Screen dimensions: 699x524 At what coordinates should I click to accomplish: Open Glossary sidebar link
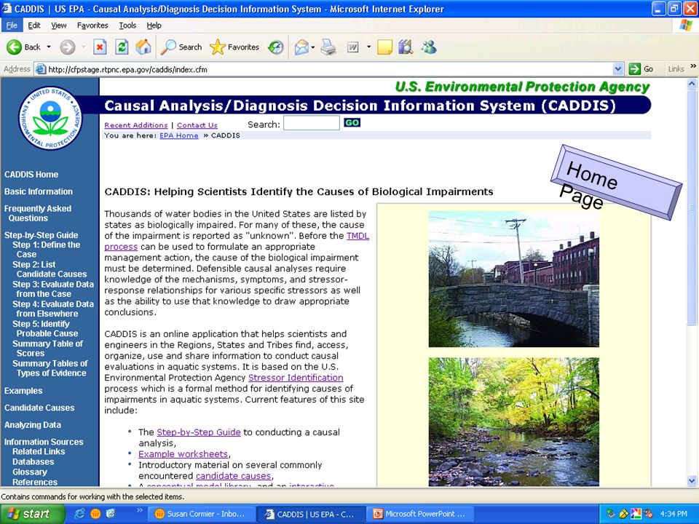(x=29, y=472)
